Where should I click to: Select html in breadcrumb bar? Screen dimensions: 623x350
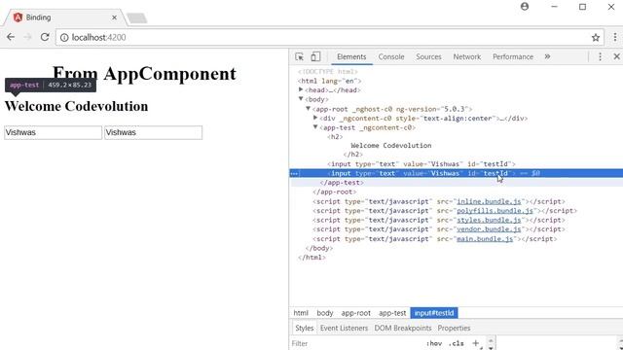[x=301, y=313]
